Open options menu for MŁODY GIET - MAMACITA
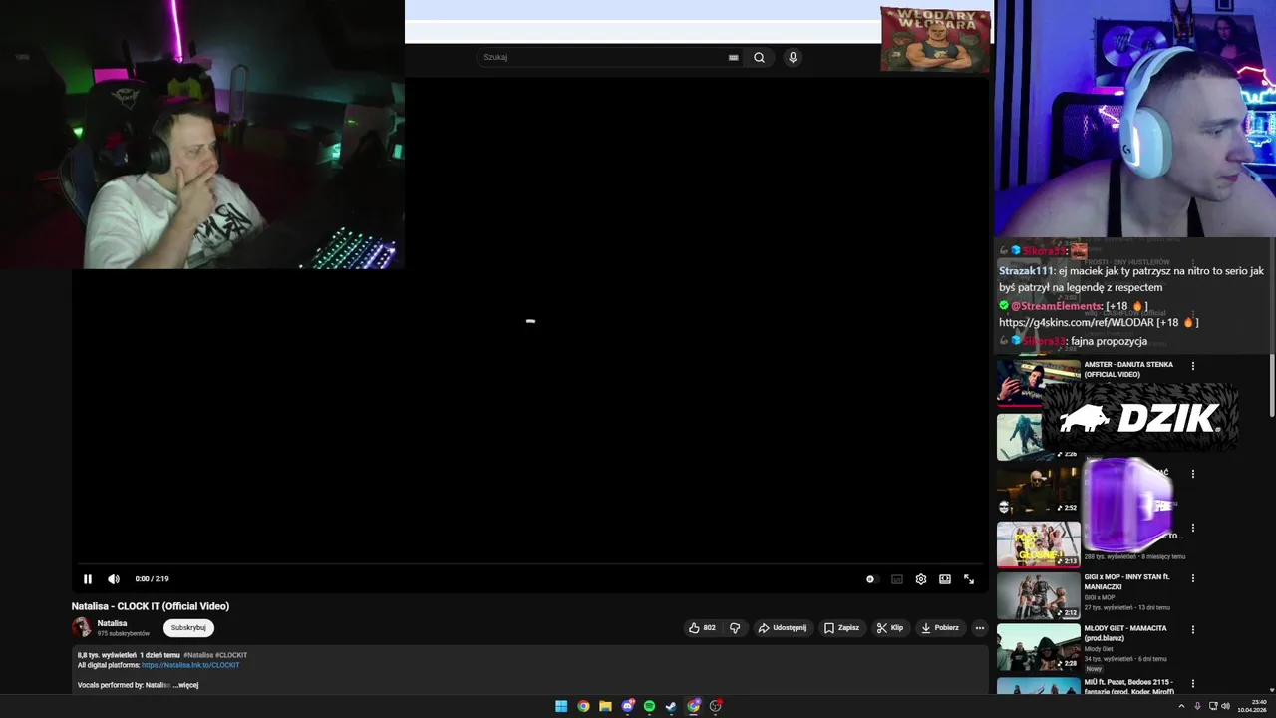1276x718 pixels. tap(1192, 630)
